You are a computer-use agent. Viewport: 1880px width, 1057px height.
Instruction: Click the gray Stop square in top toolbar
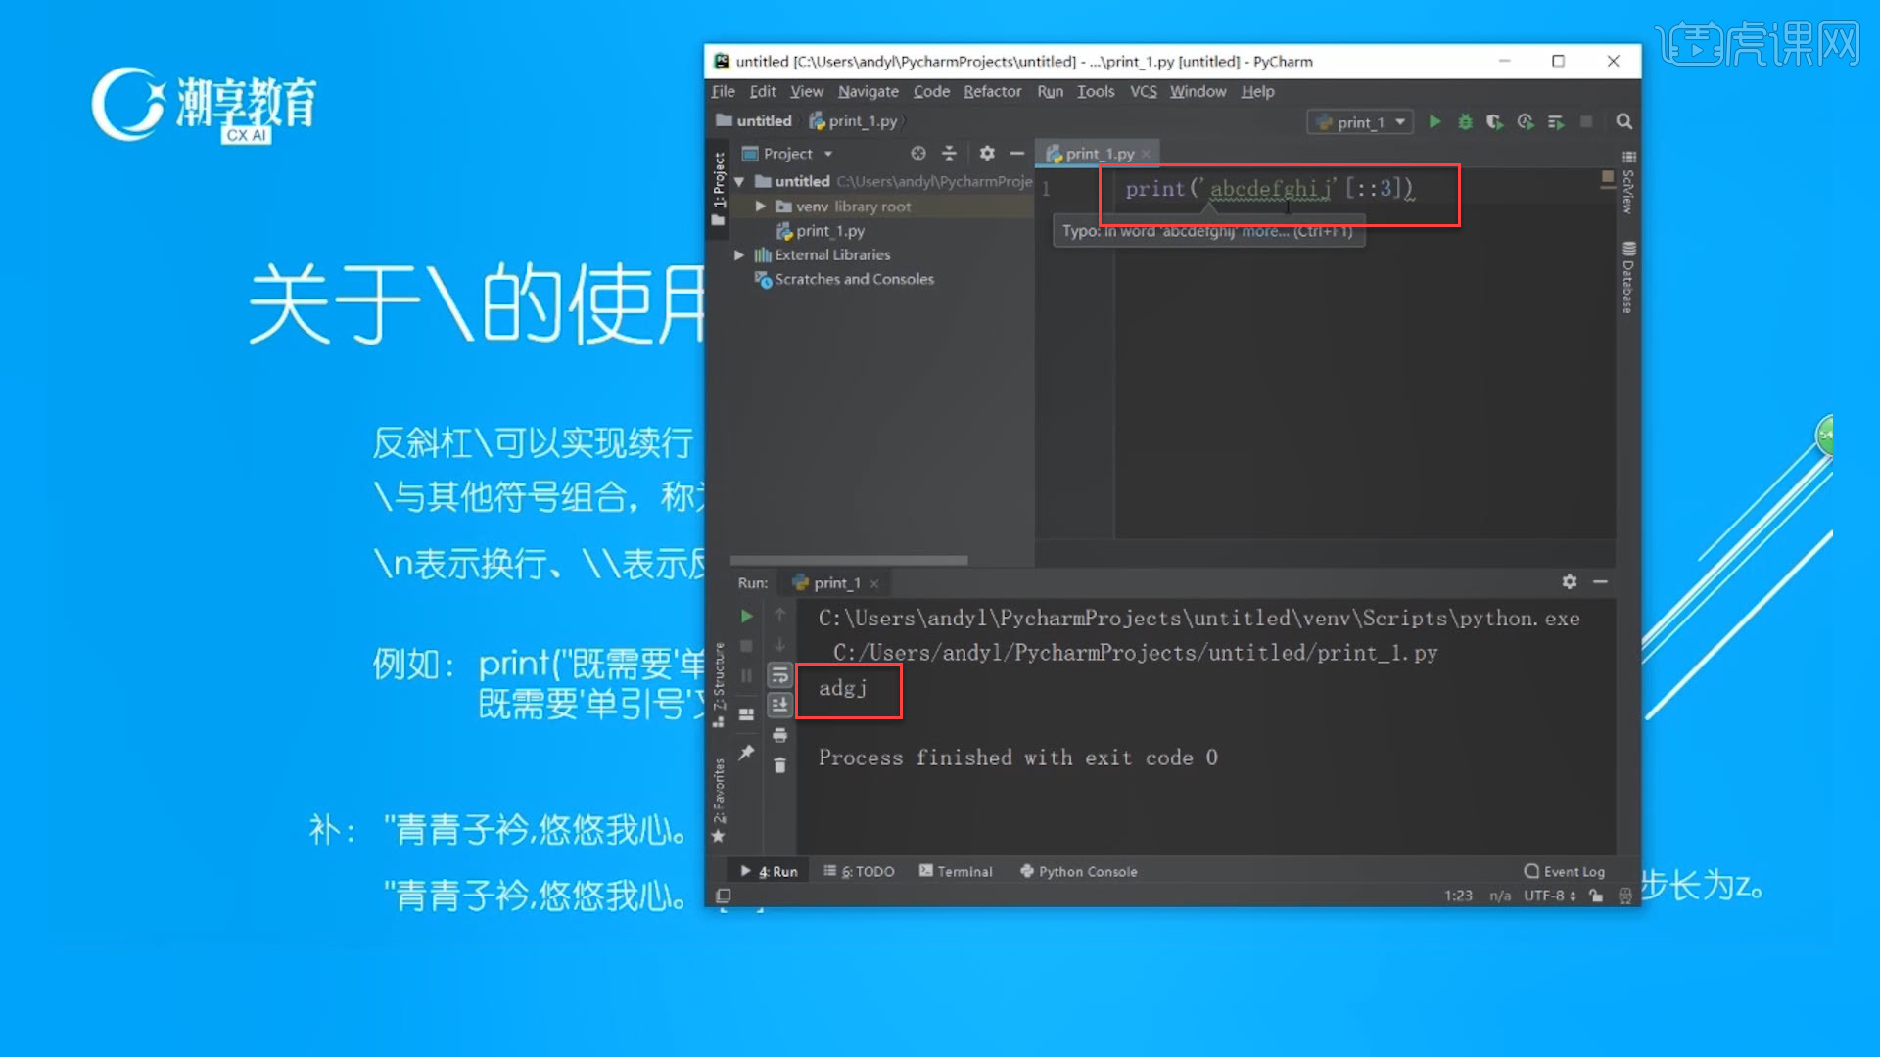1586,121
